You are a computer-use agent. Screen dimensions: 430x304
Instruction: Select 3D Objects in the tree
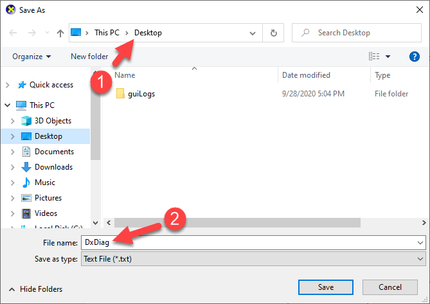point(53,121)
